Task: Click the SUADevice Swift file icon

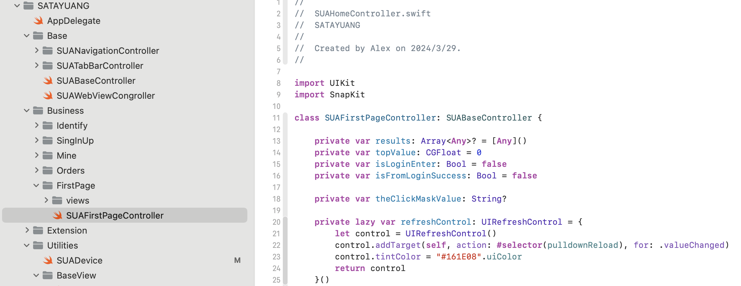Action: pyautogui.click(x=48, y=260)
